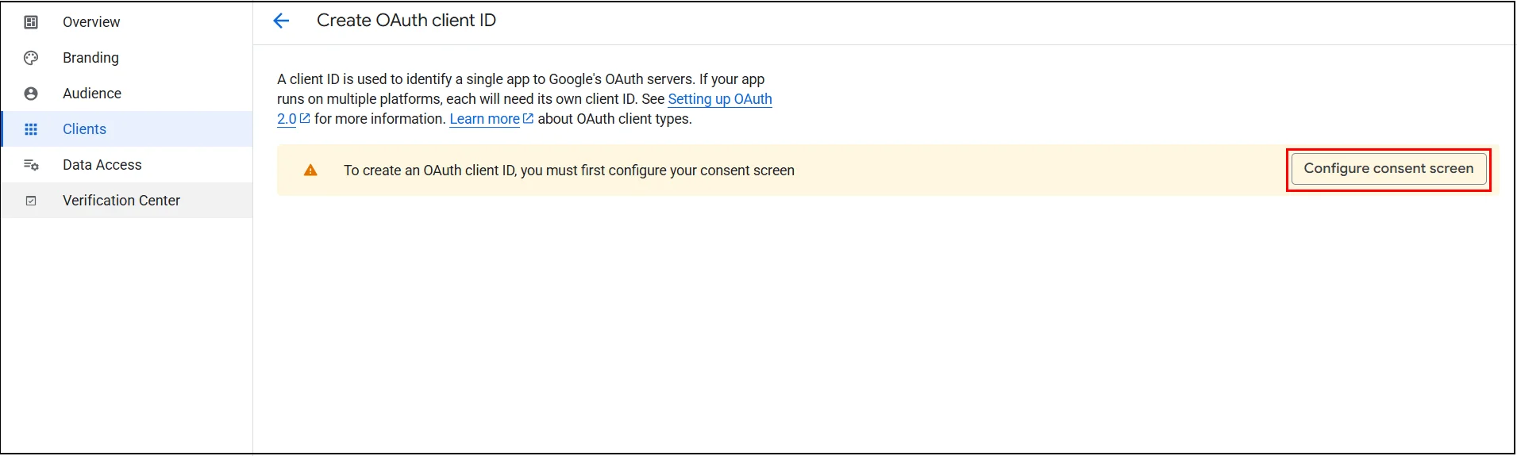Screen dimensions: 1517x456
Task: Click the Create OAuth client ID heading
Action: point(406,21)
